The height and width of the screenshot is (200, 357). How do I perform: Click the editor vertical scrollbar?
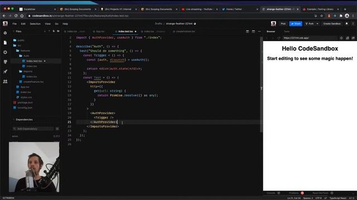pyautogui.click(x=261, y=84)
